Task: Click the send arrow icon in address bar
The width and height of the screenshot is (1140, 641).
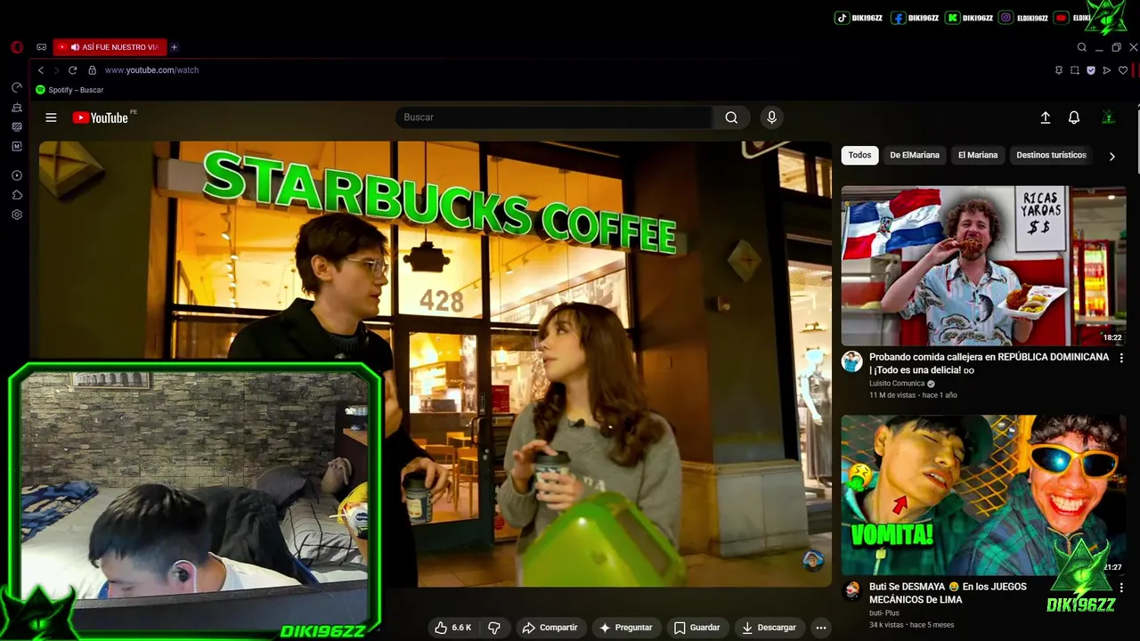Action: click(1107, 70)
